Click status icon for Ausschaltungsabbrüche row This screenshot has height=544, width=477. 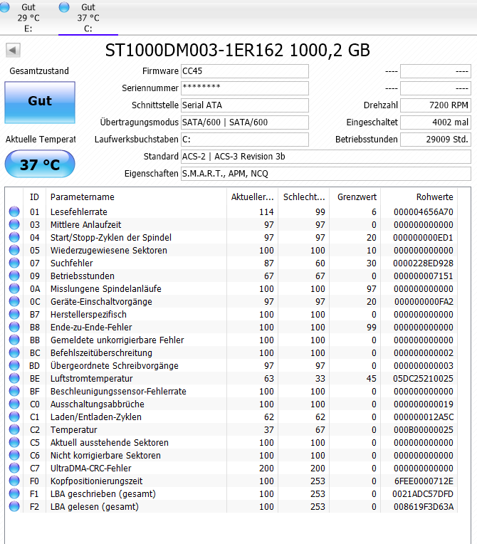pos(14,404)
